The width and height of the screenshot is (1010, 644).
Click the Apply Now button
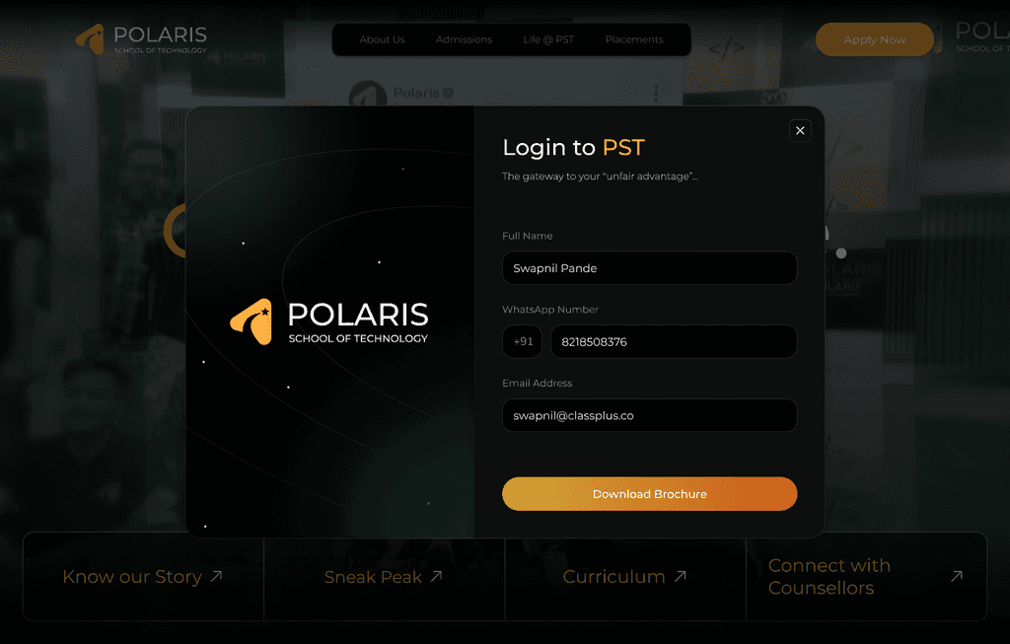click(x=874, y=39)
